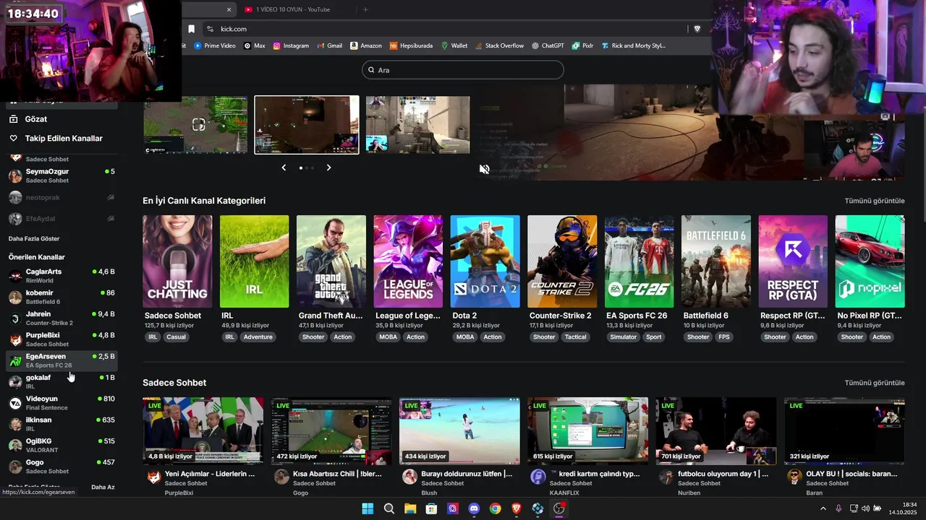Image resolution: width=926 pixels, height=520 pixels.
Task: Open Microsoft Store from taskbar
Action: point(431,508)
